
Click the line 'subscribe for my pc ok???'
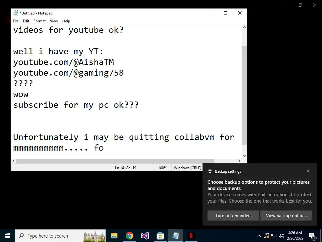coord(76,105)
